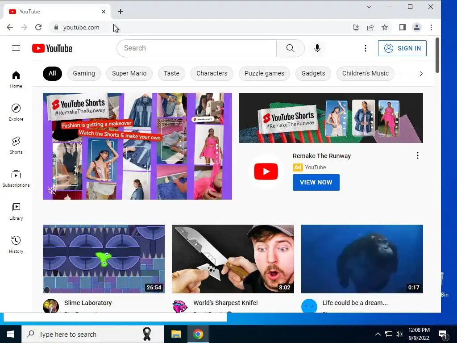Open Slime Laboratory channel avatar
The height and width of the screenshot is (343, 457).
(x=51, y=305)
